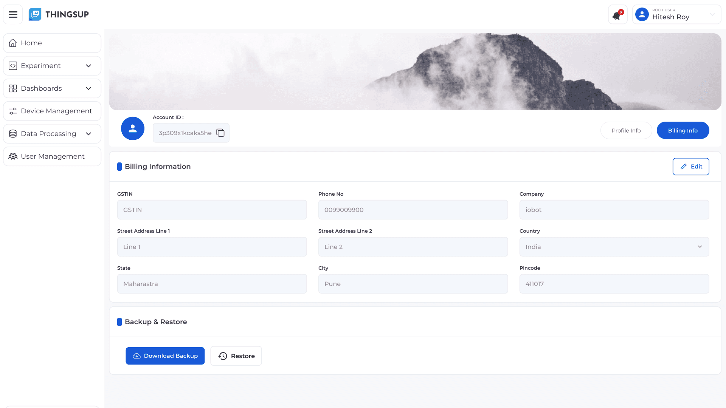Click Hitesh Roy user avatar icon
Screen dimensions: 726x408
pyautogui.click(x=642, y=14)
